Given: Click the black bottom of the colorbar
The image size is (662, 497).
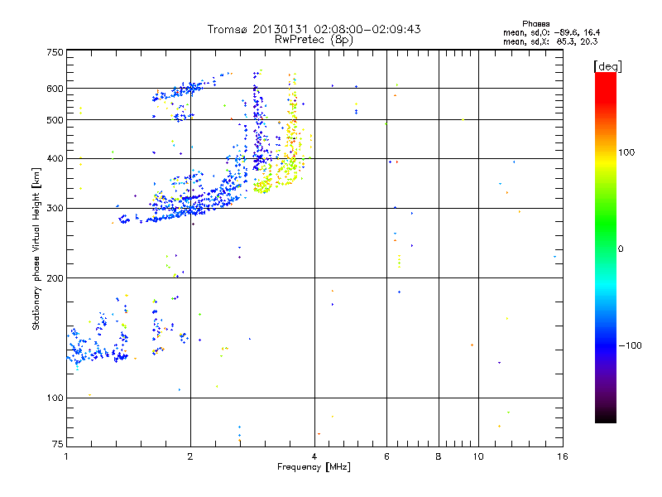Looking at the screenshot, I should (606, 417).
